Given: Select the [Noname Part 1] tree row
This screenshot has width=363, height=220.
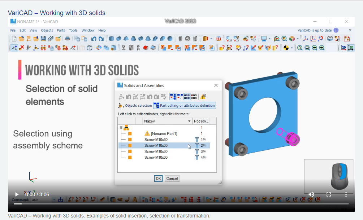Looking at the screenshot, I should (164, 133).
